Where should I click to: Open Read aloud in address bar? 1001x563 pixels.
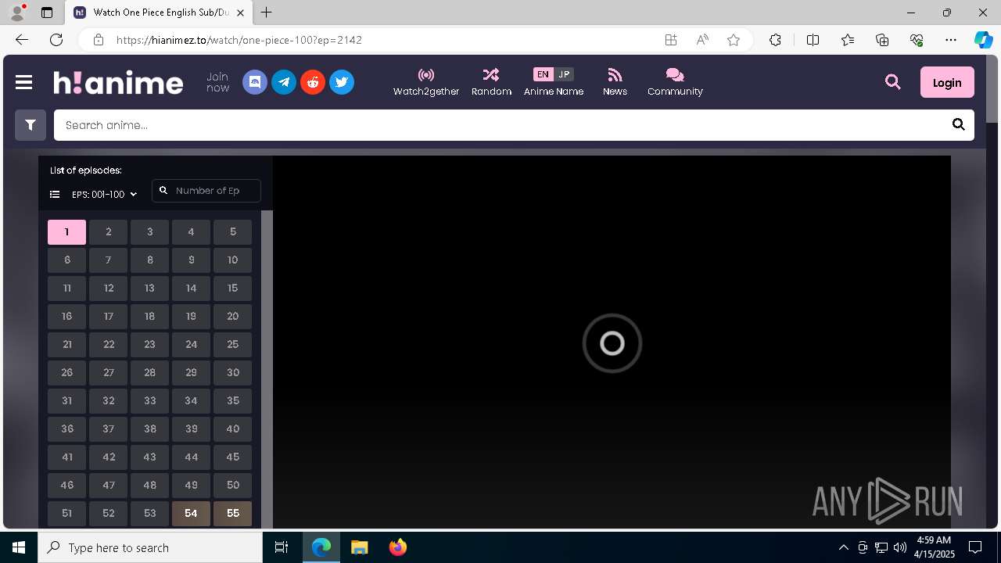point(702,40)
